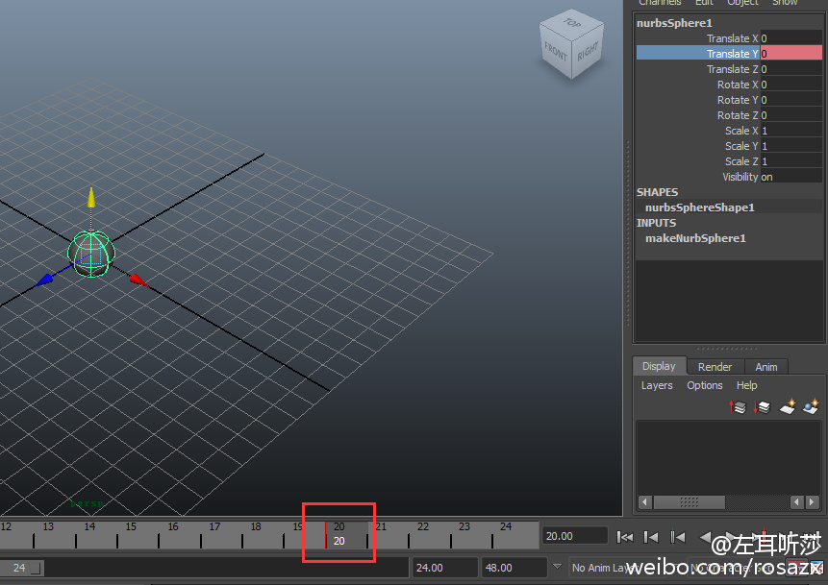Click the layer scrollbar rightmost arrow
Viewport: 828px width, 585px height.
[x=813, y=501]
